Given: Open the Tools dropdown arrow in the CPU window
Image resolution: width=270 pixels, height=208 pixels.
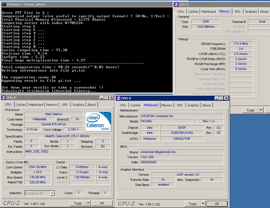Looking at the screenshot, I should (88, 203).
